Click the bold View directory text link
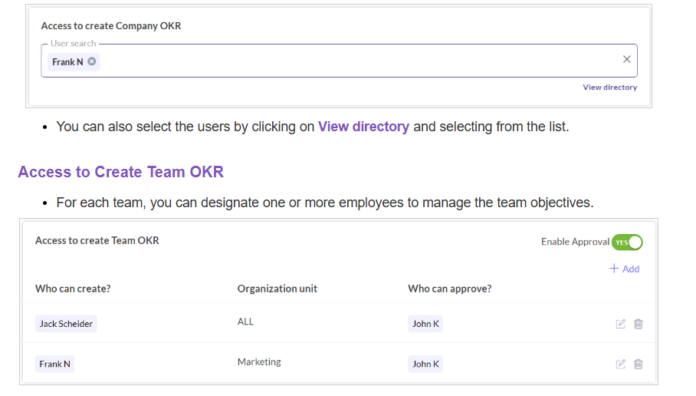 point(363,127)
